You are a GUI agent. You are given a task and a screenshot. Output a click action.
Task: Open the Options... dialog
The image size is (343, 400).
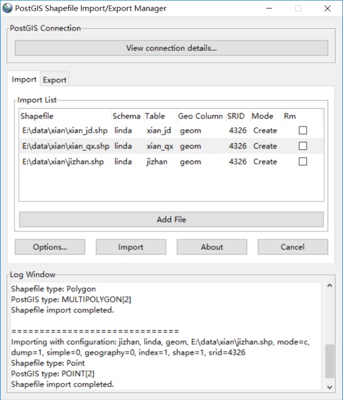pyautogui.click(x=50, y=247)
